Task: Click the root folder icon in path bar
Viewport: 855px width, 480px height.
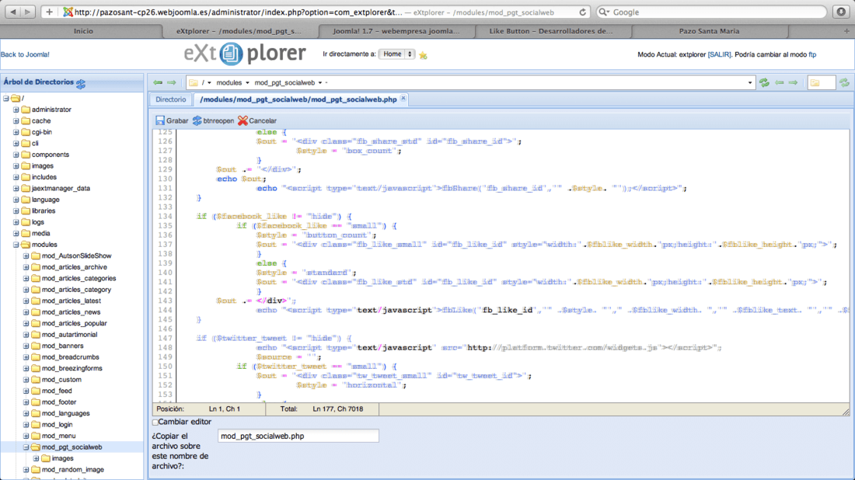Action: point(193,83)
